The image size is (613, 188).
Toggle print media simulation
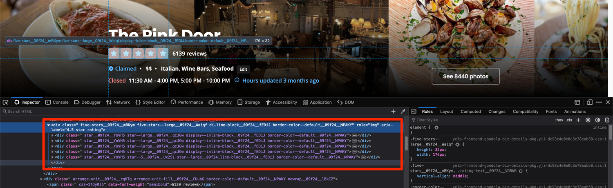tap(607, 120)
